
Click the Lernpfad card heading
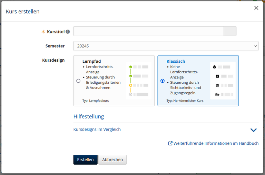pyautogui.click(x=91, y=61)
